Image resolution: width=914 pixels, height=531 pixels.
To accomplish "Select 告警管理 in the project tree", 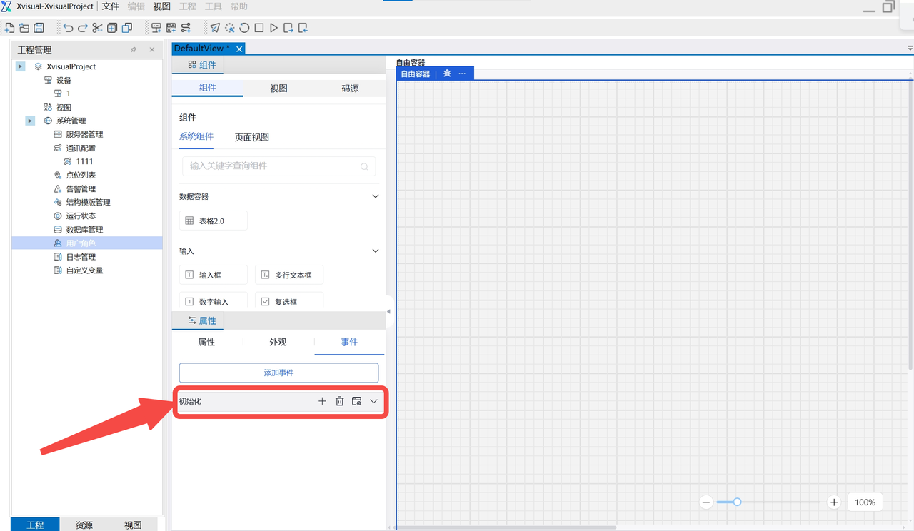I will coord(81,188).
